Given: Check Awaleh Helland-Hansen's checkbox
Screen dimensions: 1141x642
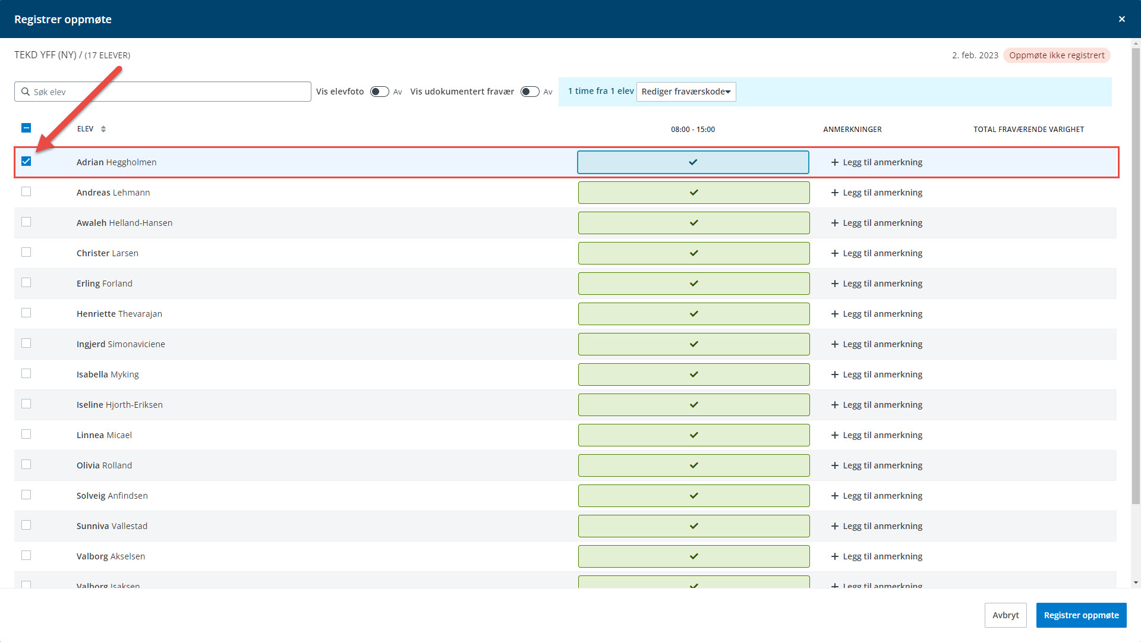Looking at the screenshot, I should [x=26, y=222].
